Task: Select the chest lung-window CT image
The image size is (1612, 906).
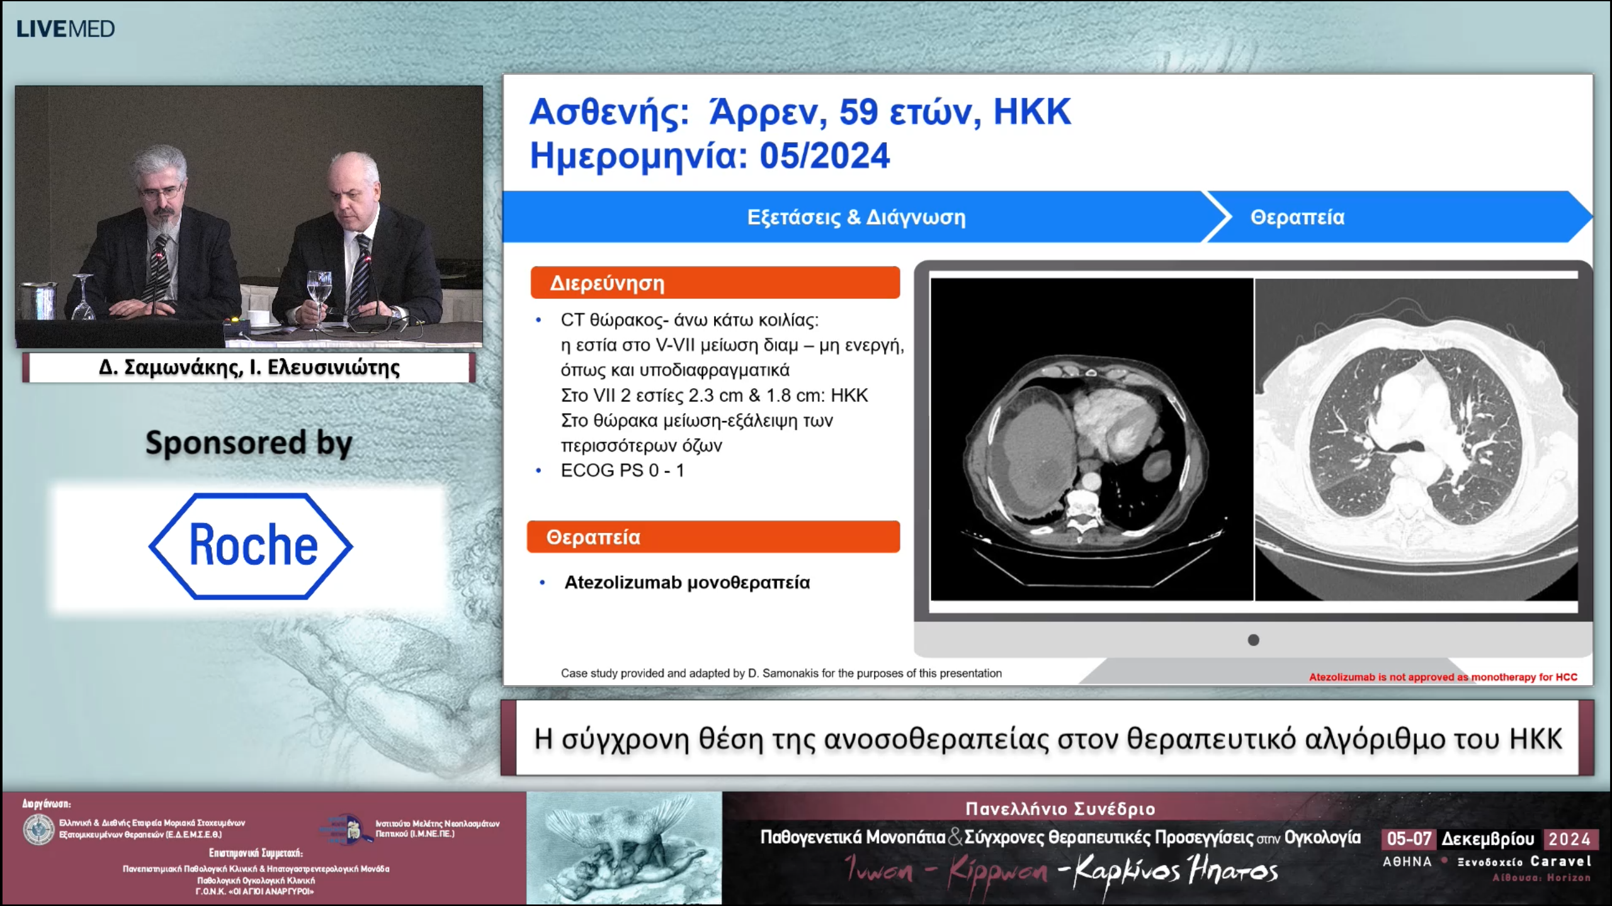Action: pyautogui.click(x=1417, y=439)
